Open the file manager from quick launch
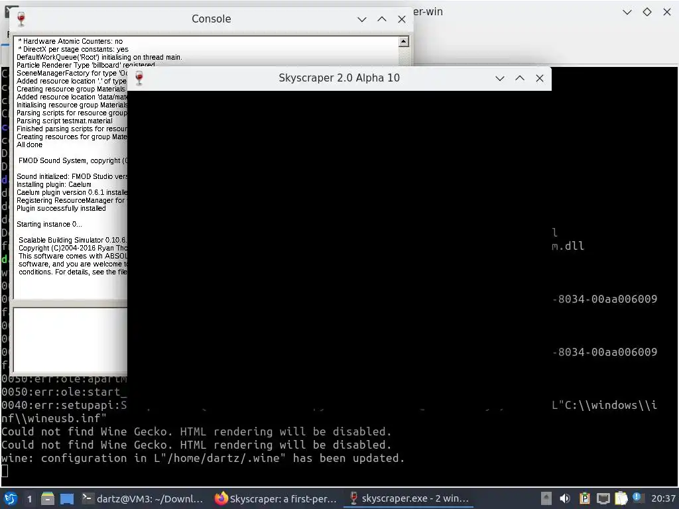The height and width of the screenshot is (509, 679). [x=48, y=498]
